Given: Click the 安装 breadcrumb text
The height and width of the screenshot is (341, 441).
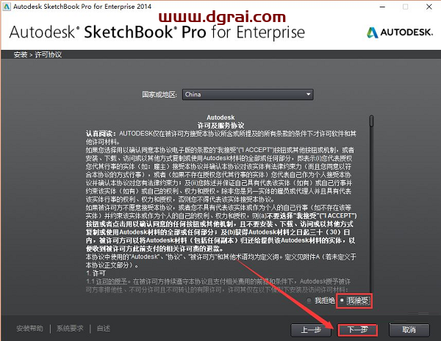Looking at the screenshot, I should 21,54.
